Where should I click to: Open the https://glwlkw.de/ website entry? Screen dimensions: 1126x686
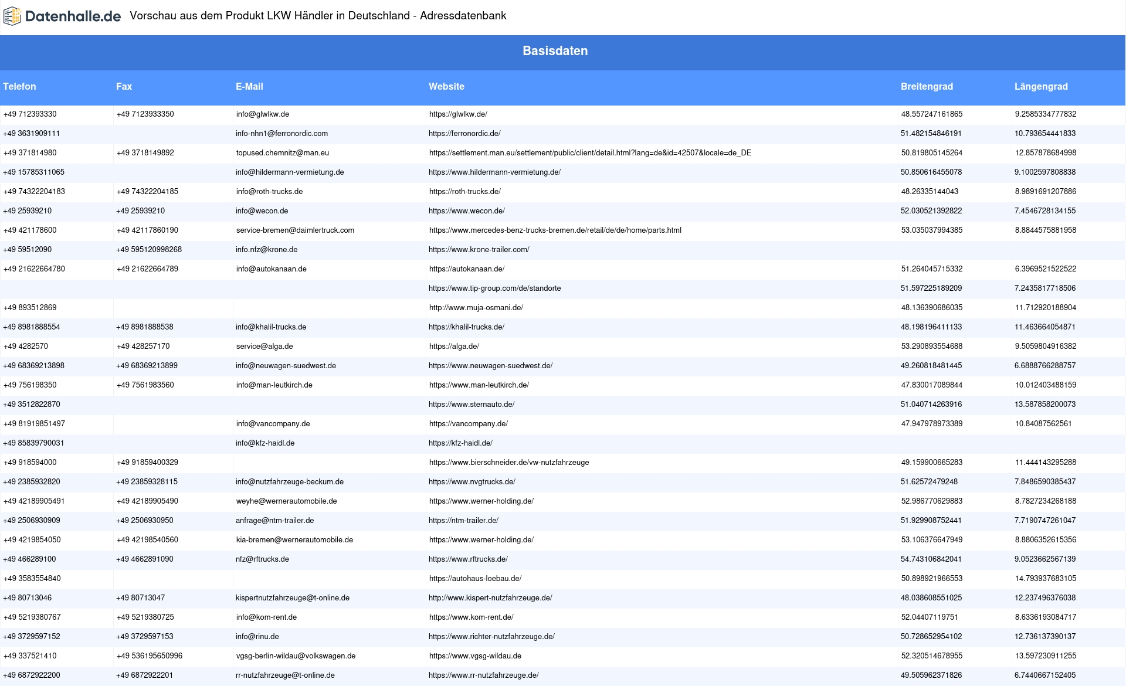(458, 114)
